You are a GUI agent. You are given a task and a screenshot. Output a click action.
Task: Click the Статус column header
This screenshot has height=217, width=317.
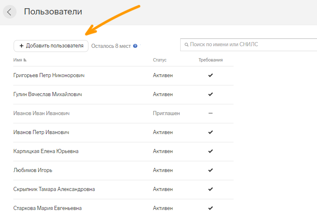click(x=160, y=60)
